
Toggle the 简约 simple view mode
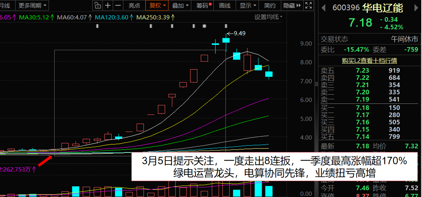tap(270, 5)
